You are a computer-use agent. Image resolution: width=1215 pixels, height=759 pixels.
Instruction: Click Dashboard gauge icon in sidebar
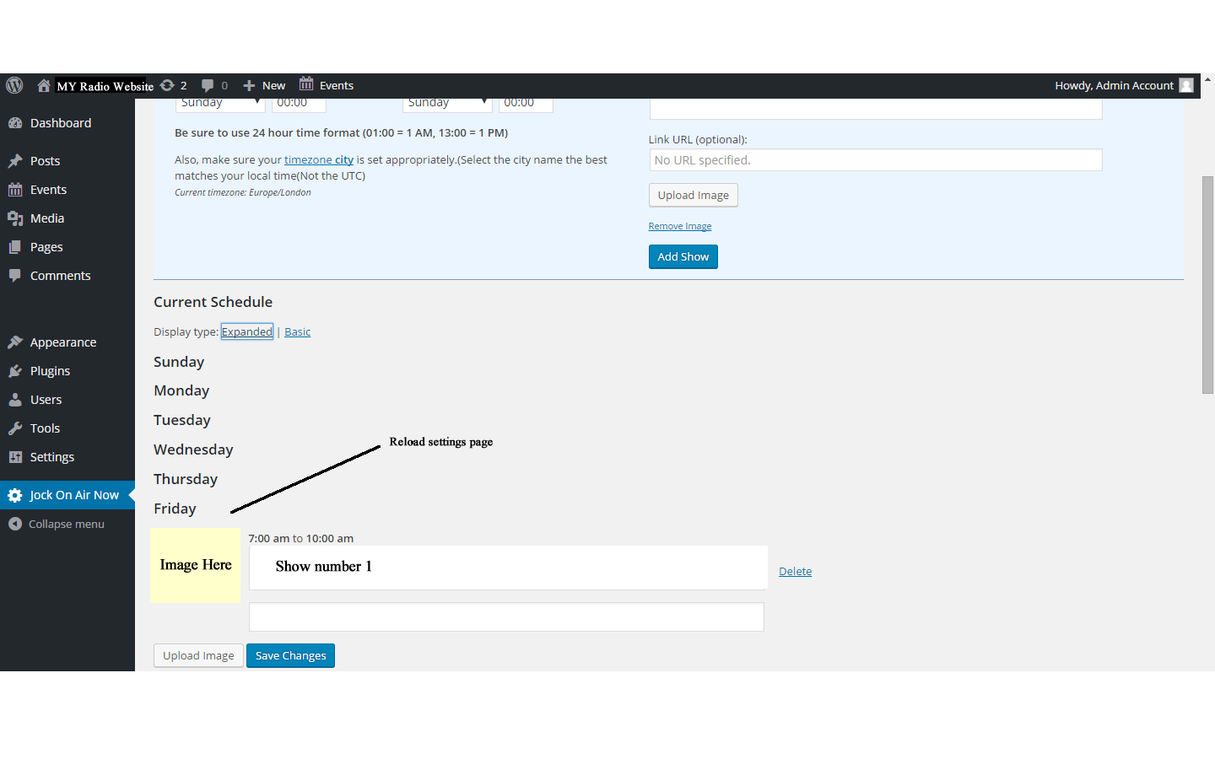point(15,123)
